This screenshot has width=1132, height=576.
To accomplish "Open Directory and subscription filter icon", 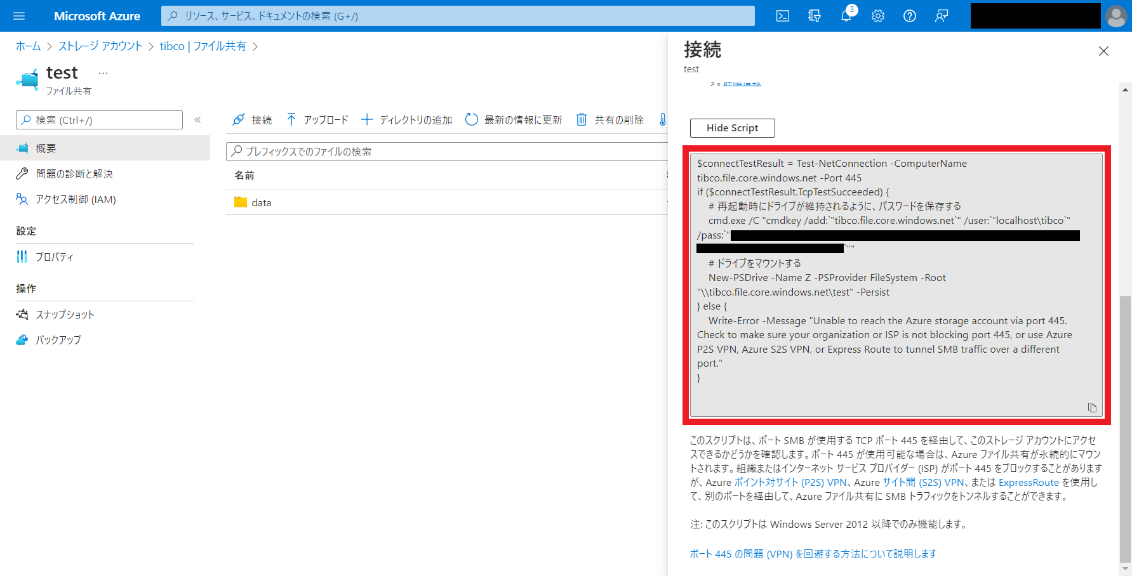I will (815, 16).
